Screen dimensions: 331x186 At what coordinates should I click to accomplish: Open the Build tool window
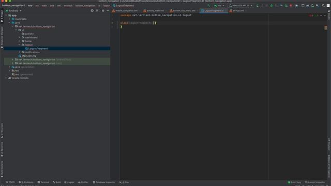click(x=57, y=182)
